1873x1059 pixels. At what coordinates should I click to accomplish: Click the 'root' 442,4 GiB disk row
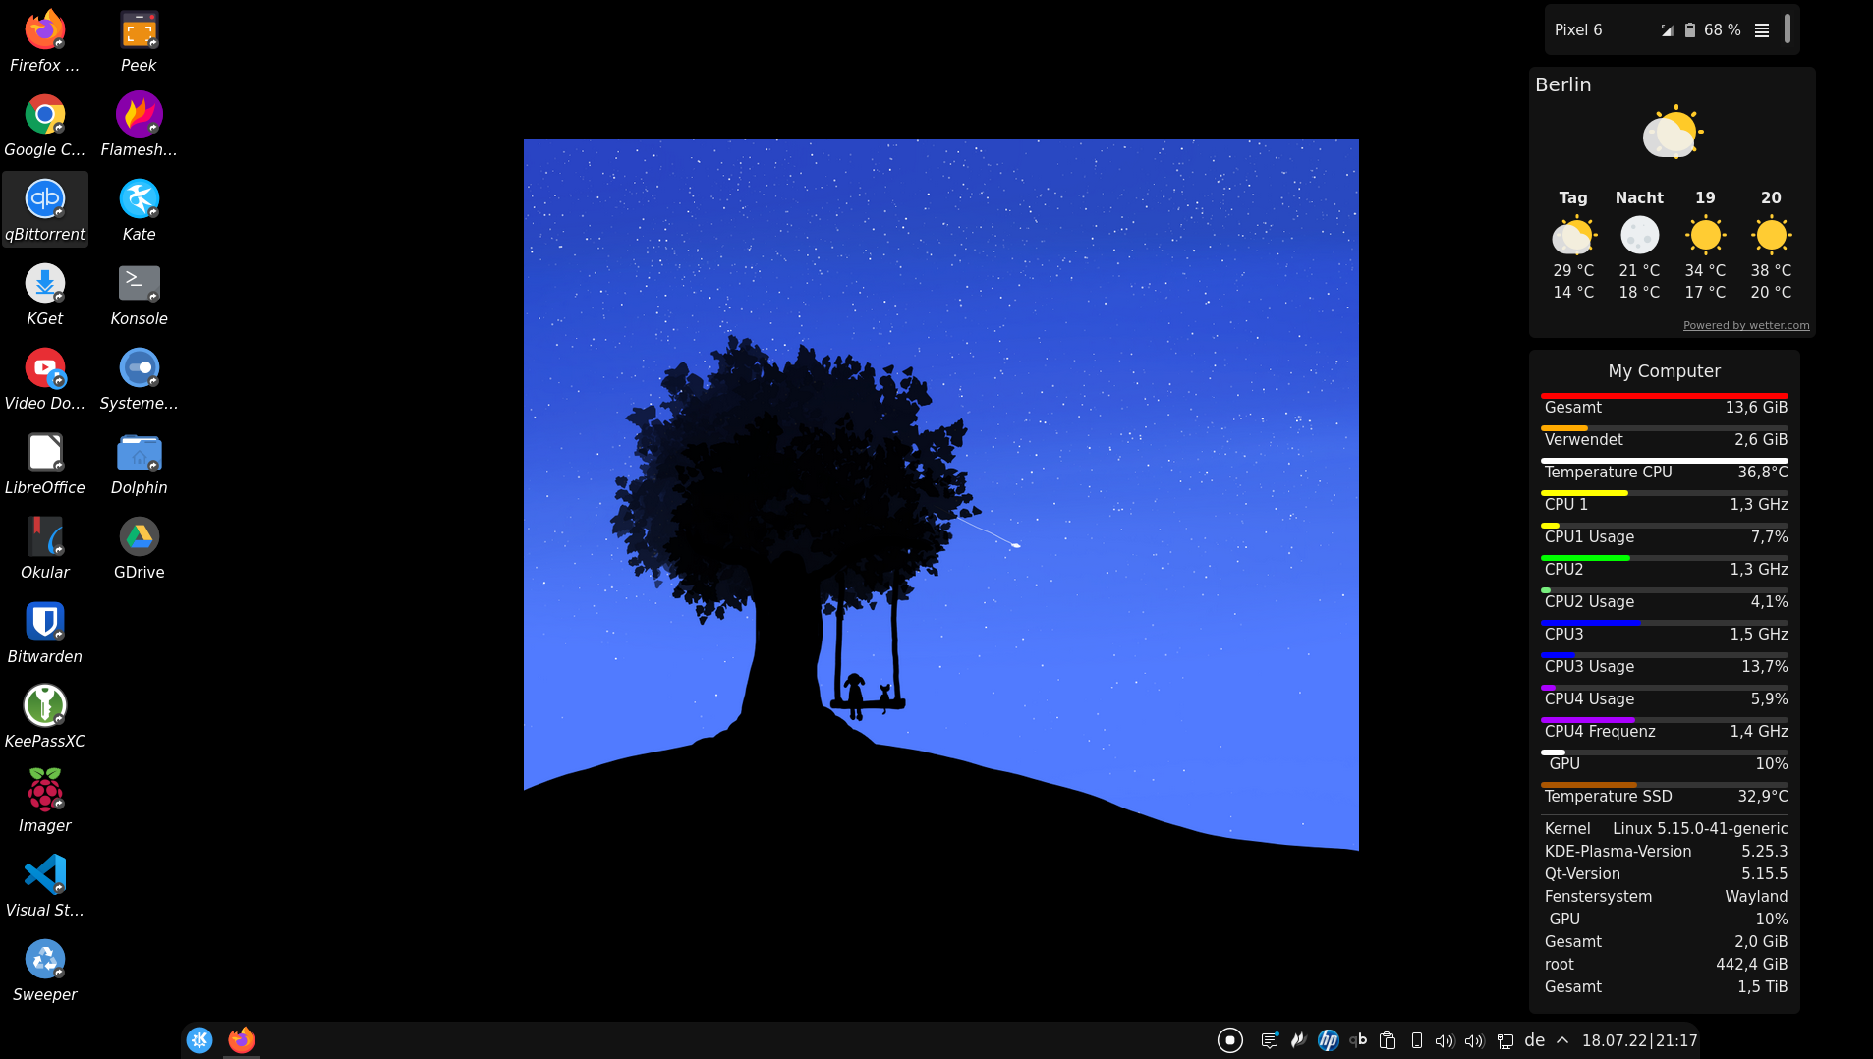(1665, 964)
